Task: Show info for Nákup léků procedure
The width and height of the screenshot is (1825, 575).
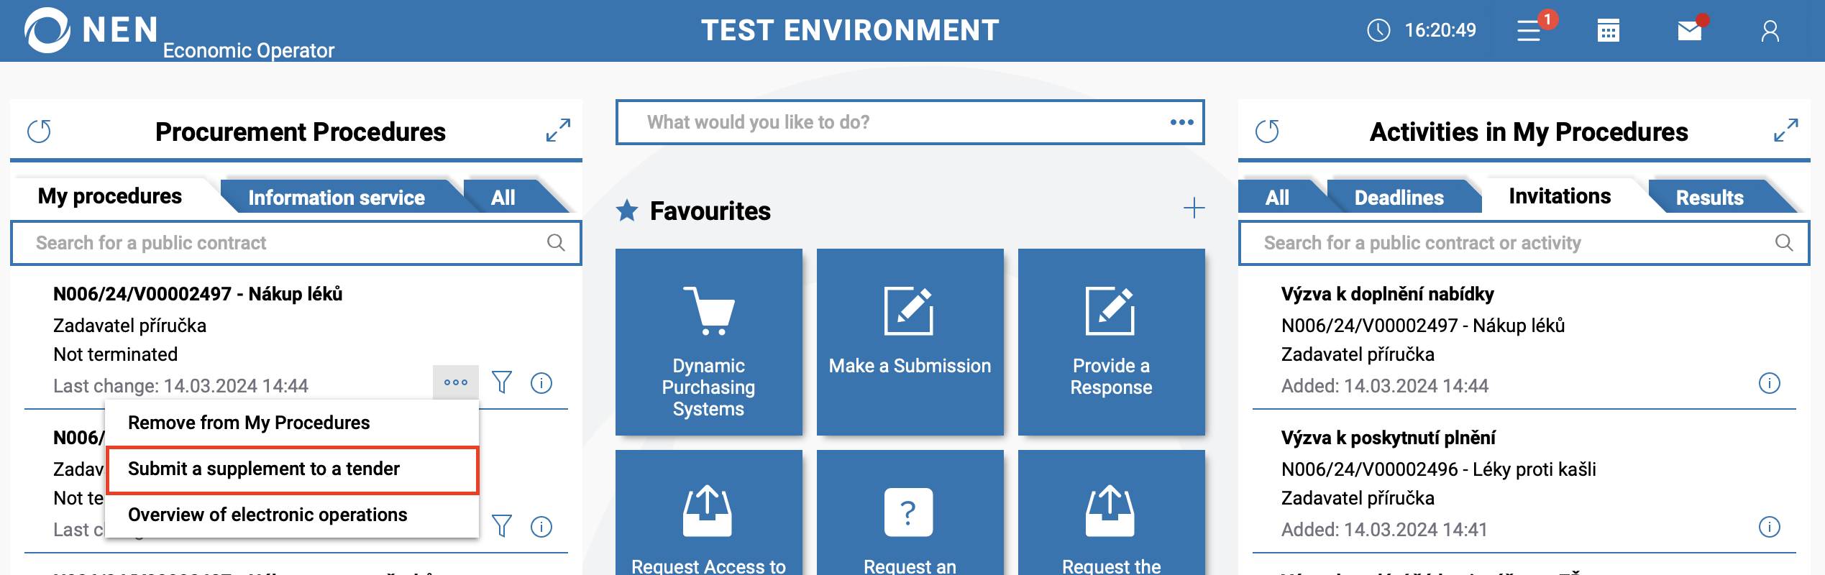Action: click(541, 383)
